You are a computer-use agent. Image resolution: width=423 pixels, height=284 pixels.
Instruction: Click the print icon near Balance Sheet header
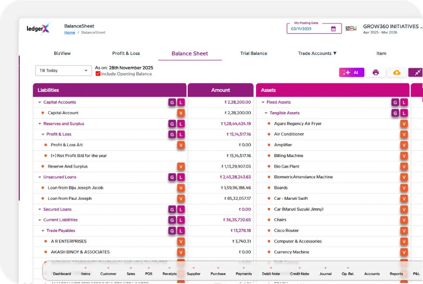[x=375, y=72]
